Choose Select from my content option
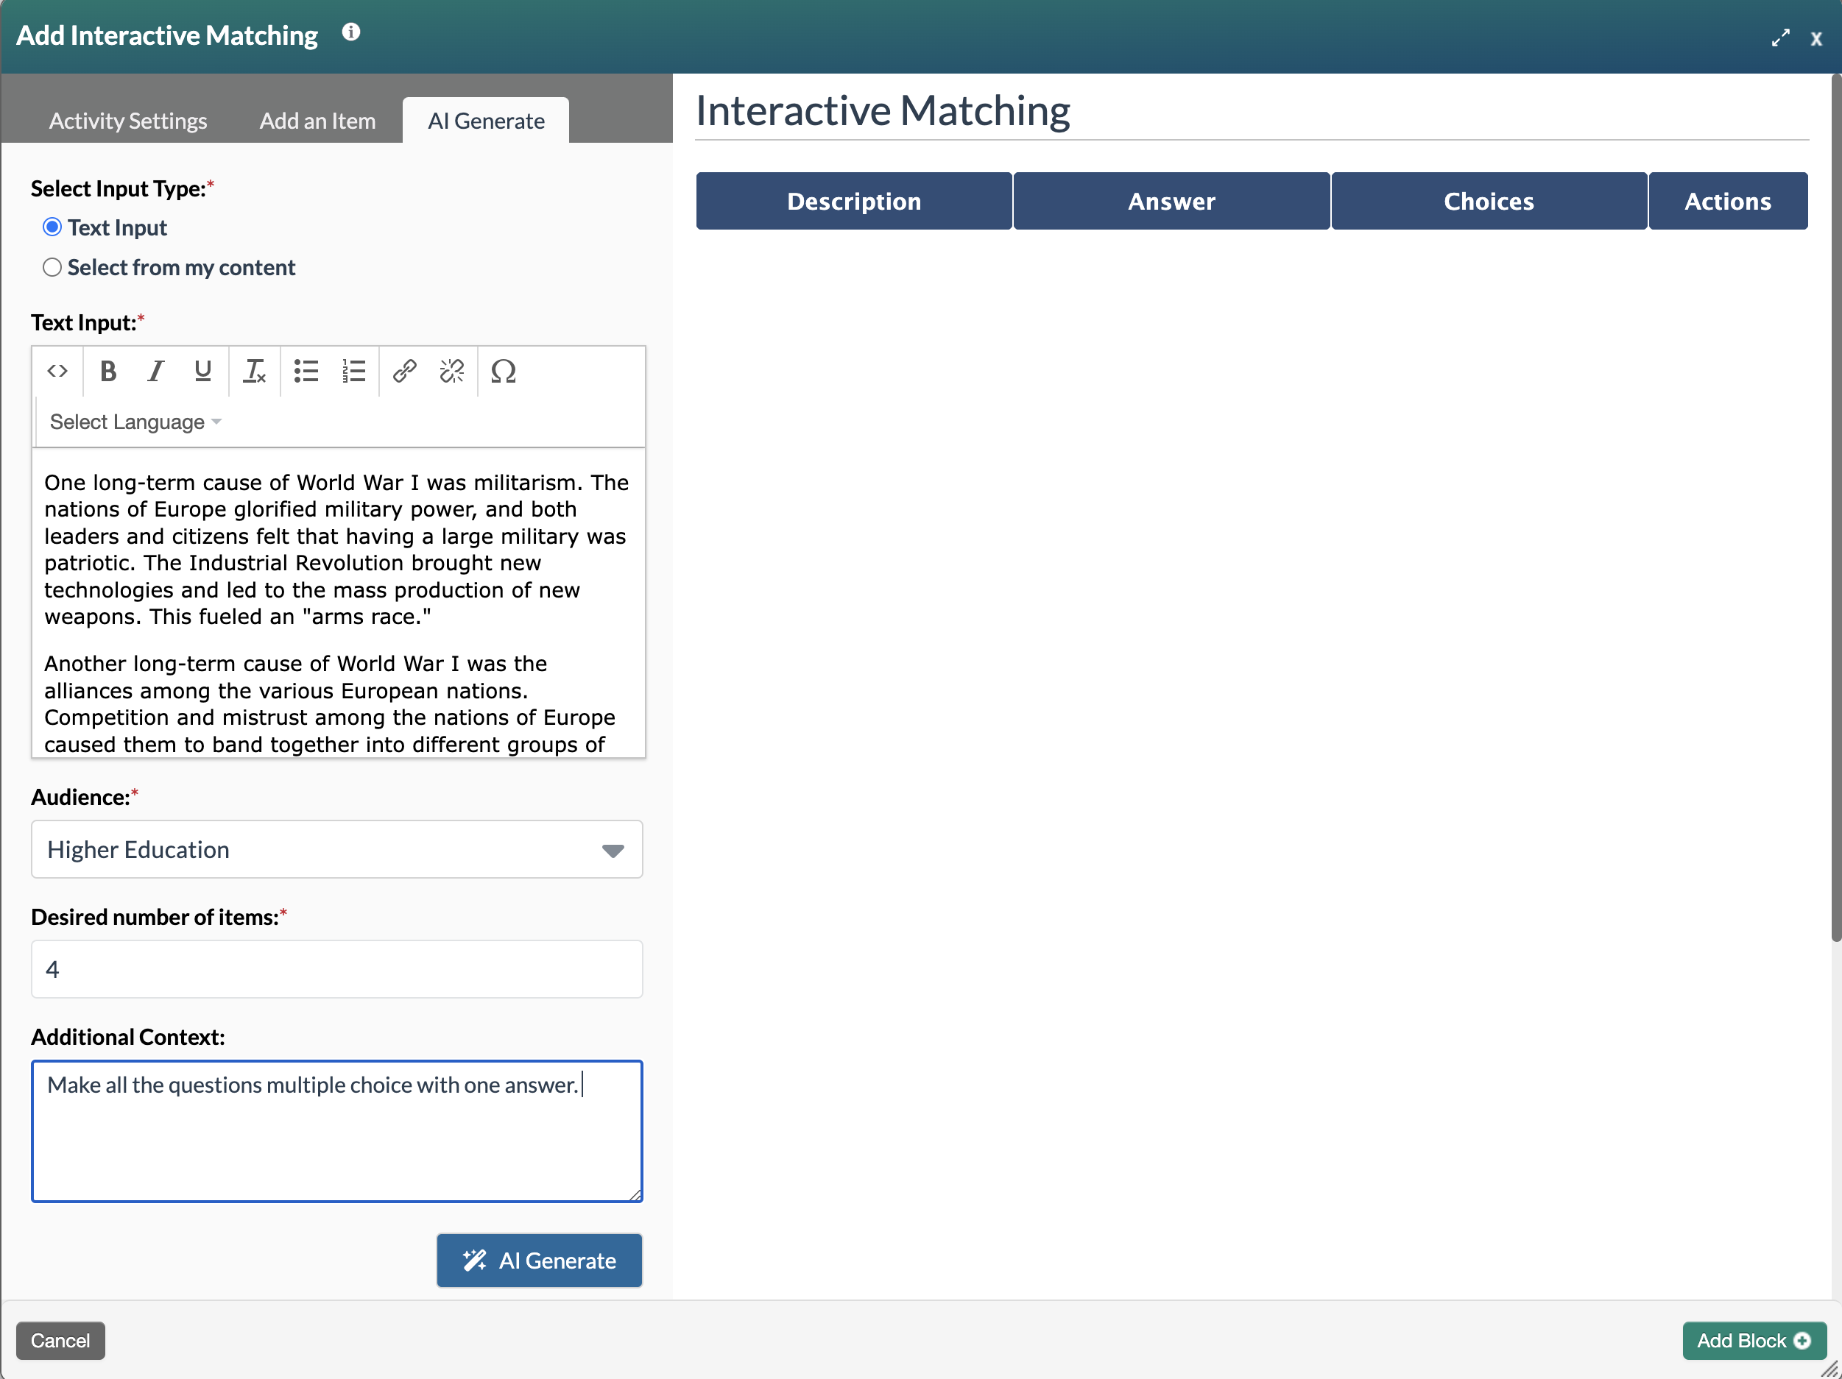 (52, 267)
